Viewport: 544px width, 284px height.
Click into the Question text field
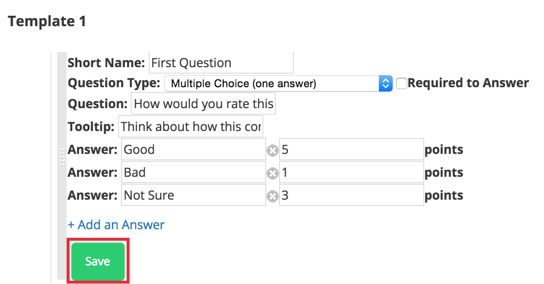tap(203, 103)
